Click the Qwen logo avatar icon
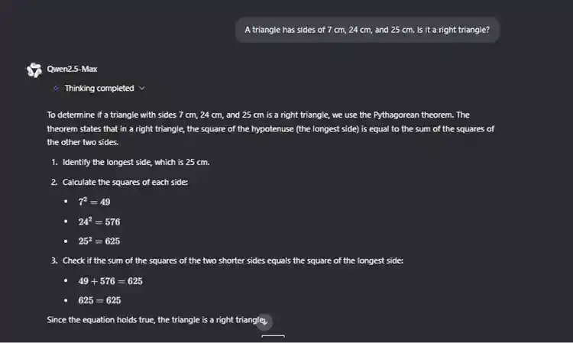The height and width of the screenshot is (343, 573). click(34, 70)
